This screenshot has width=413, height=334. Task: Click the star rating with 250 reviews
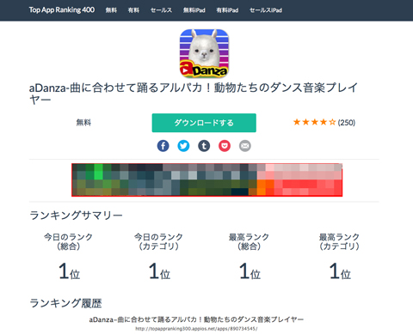[x=324, y=123]
